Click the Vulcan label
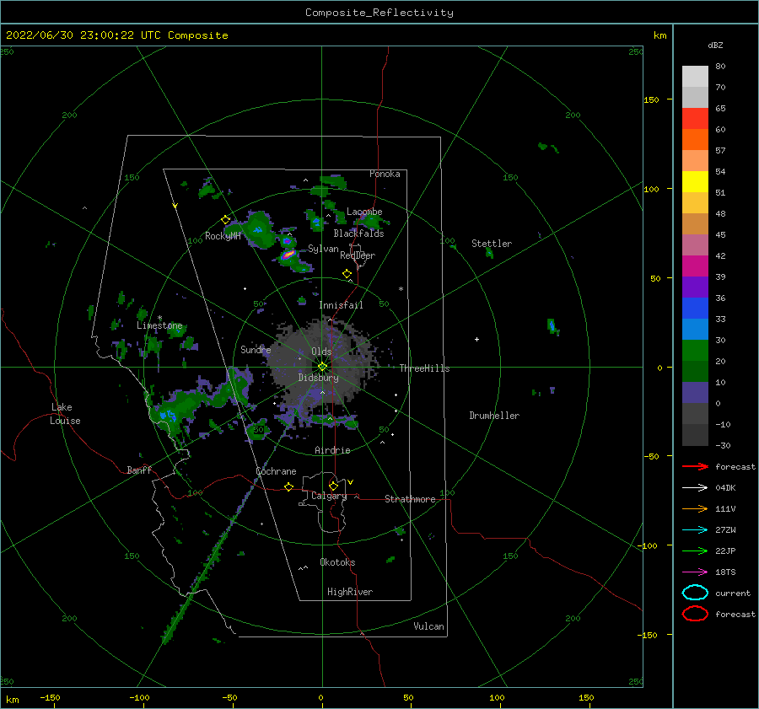 [x=429, y=626]
